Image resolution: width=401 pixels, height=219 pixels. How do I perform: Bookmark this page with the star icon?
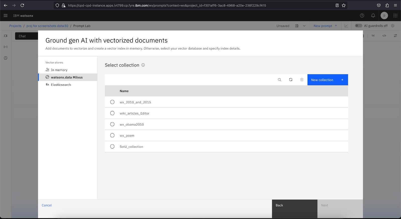[344, 5]
